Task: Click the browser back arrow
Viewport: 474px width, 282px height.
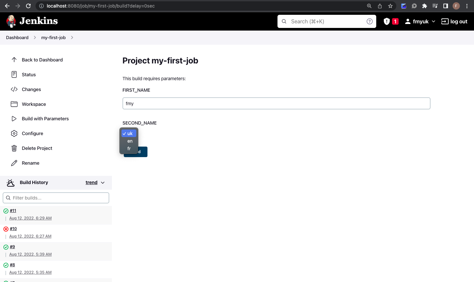Action: point(7,6)
